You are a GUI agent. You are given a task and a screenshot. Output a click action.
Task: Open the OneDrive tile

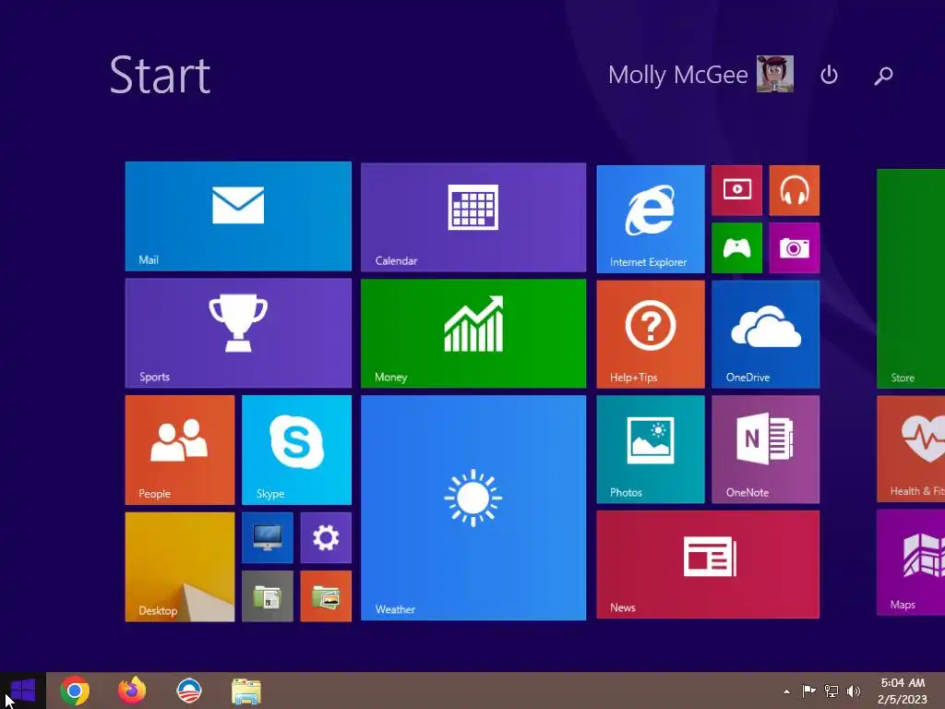tap(765, 334)
